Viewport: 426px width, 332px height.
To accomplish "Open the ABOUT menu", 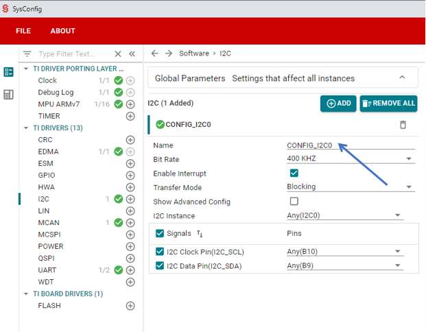I will point(62,31).
